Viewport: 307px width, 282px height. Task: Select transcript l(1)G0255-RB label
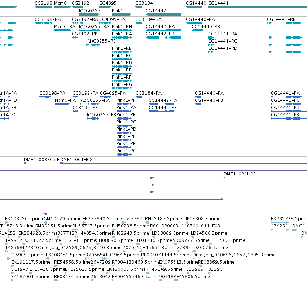click(101, 41)
